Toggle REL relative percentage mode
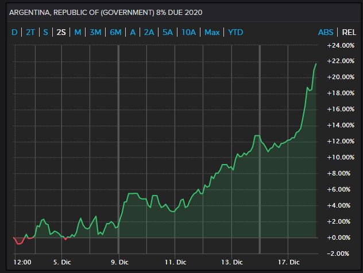The image size is (363, 273). 349,32
